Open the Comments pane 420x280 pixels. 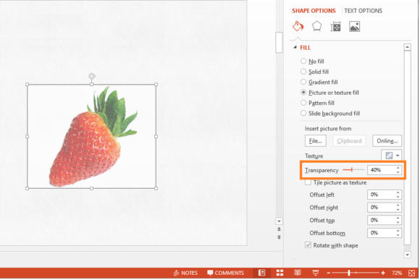click(225, 273)
